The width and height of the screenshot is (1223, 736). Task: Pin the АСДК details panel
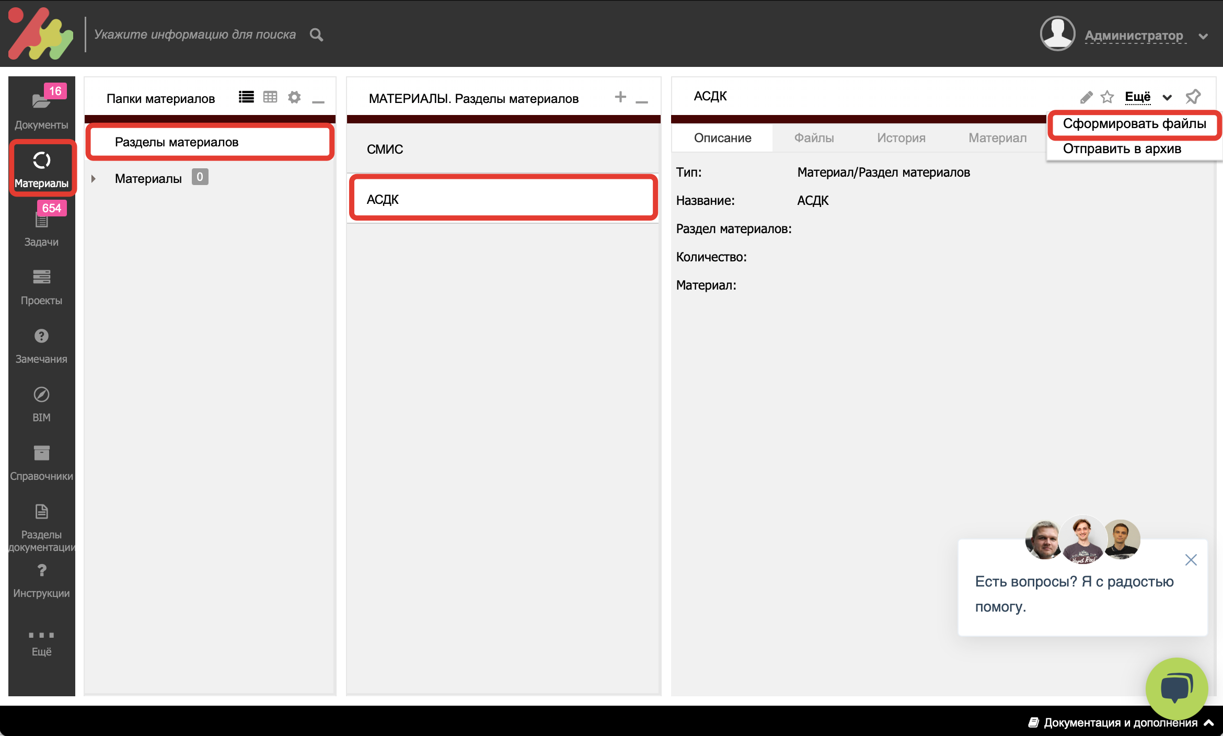[1193, 97]
